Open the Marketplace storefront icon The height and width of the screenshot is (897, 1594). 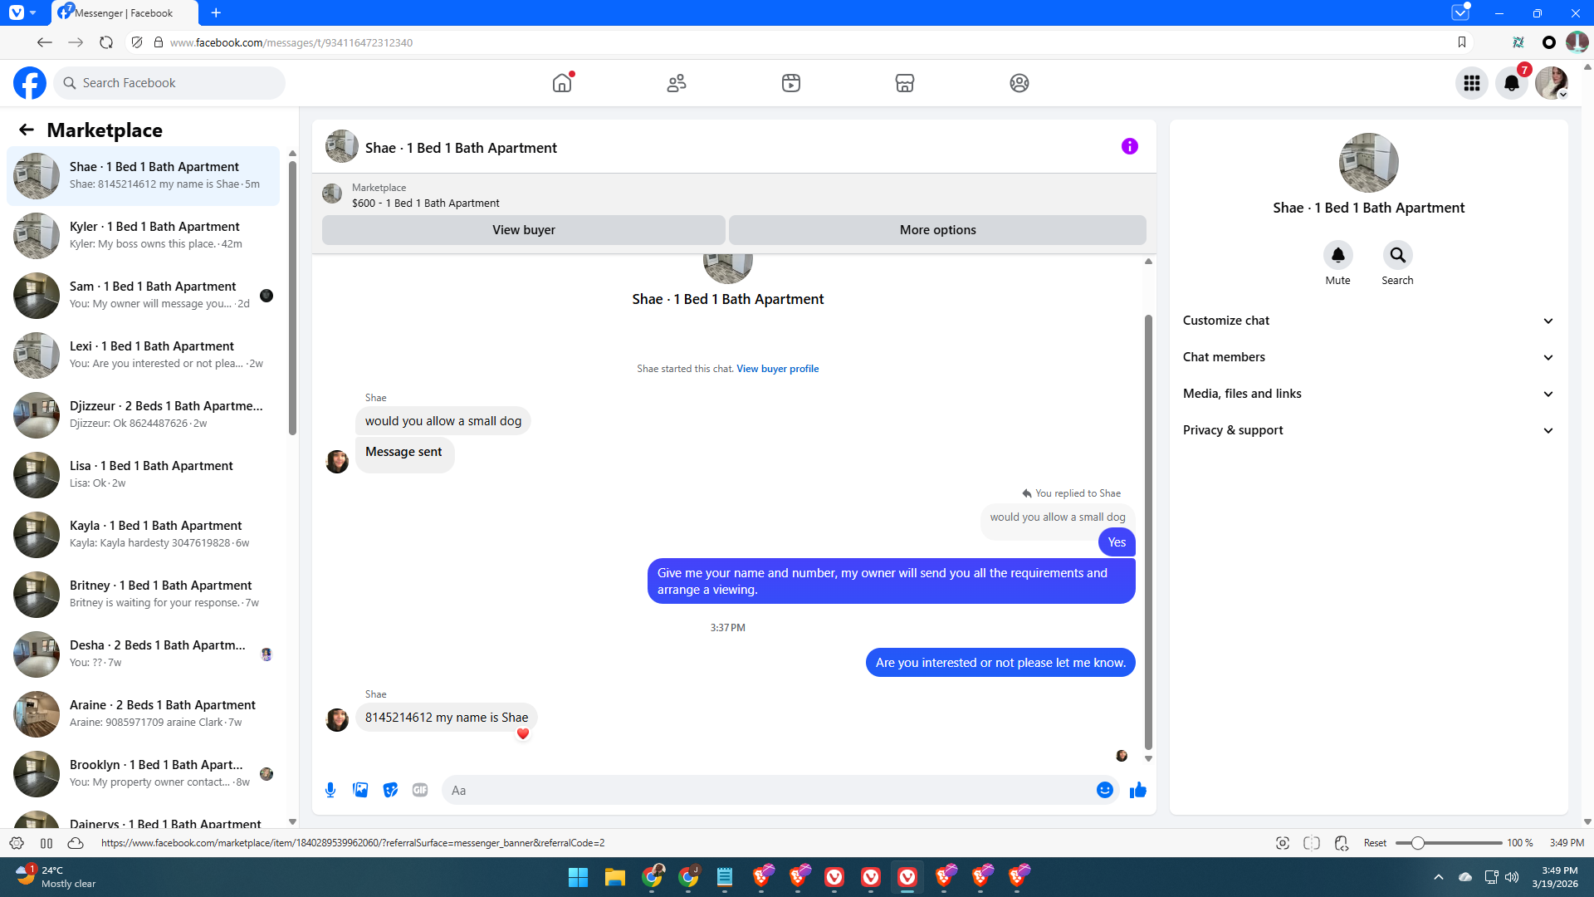[904, 83]
